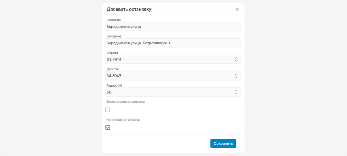Image resolution: width=347 pixels, height=156 pixels.
Task: Click the Техническая остановка: label text
Action: [x=126, y=102]
